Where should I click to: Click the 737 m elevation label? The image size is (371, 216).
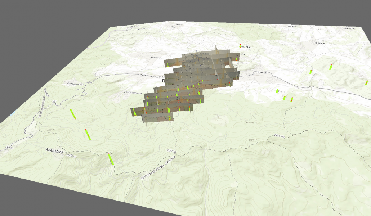(x=173, y=151)
